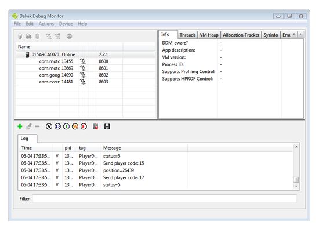Screen dimensions: 319x229
Task: Switch to the VM Heap tab
Action: click(209, 35)
